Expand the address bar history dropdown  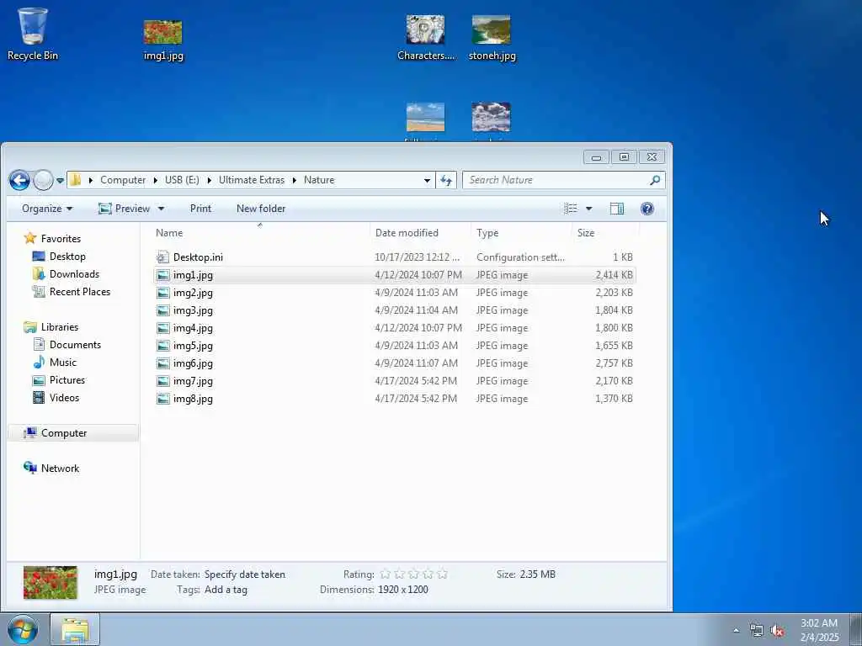[x=427, y=180]
